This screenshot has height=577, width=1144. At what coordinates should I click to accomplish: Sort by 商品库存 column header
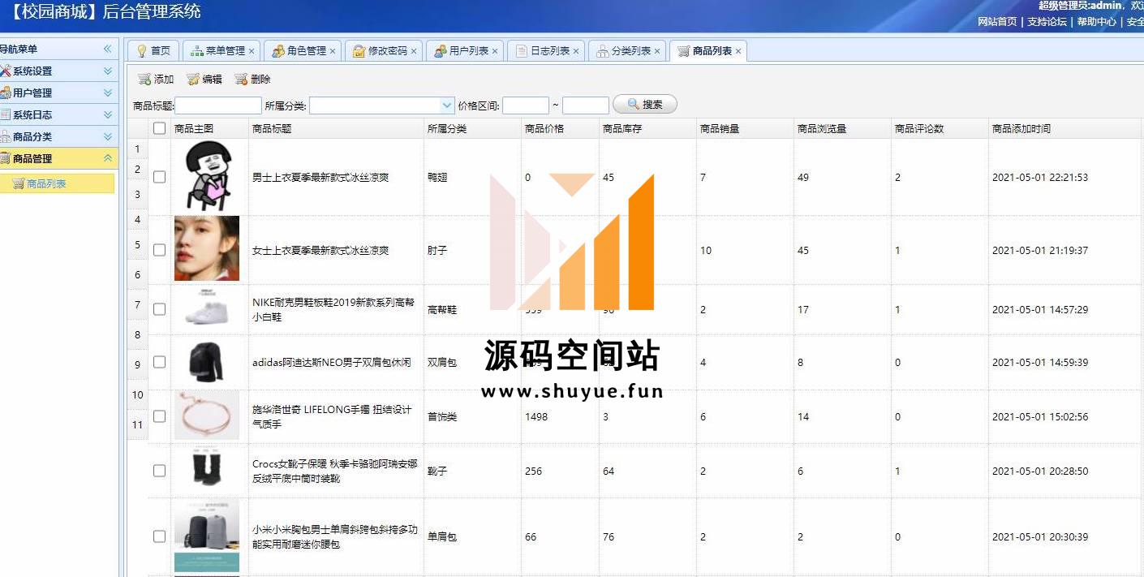(x=647, y=128)
